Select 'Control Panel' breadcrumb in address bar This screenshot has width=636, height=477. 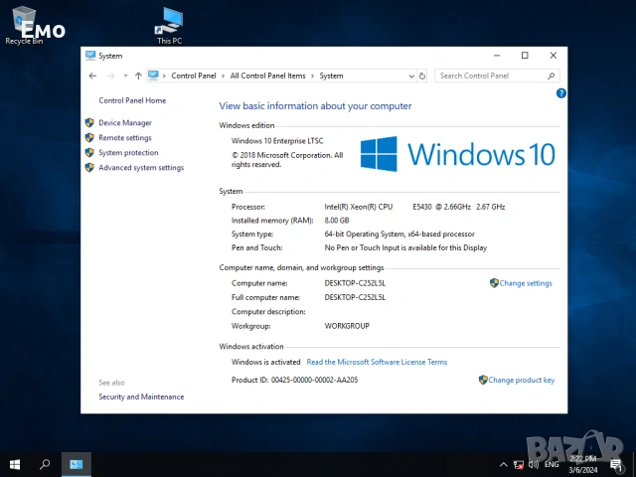[x=195, y=76]
